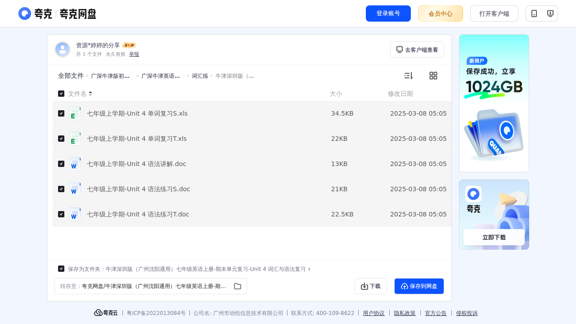Click the 34.5KB size cell
Viewport: 576px width, 324px height.
[342, 113]
